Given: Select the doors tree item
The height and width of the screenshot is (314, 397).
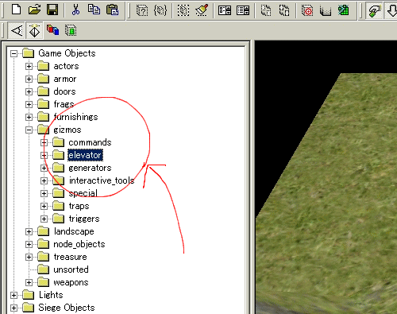Looking at the screenshot, I should [x=64, y=91].
